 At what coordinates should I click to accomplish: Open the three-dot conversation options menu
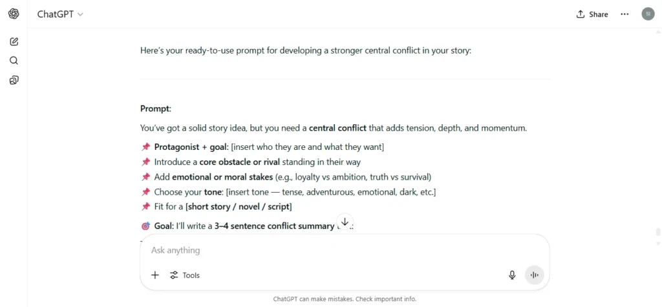pyautogui.click(x=625, y=14)
